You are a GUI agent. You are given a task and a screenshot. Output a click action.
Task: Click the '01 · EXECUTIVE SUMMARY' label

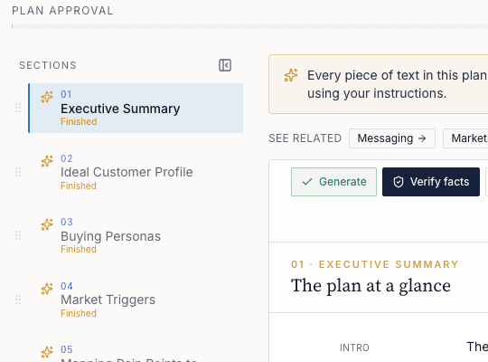pyautogui.click(x=375, y=264)
